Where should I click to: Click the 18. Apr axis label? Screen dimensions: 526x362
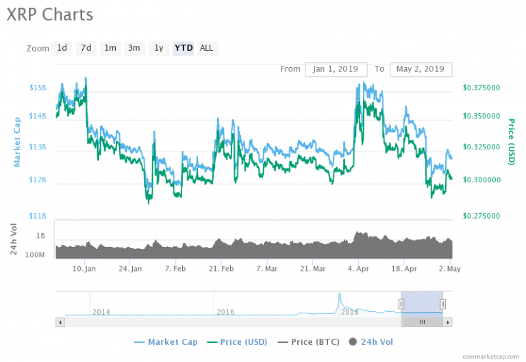point(404,269)
